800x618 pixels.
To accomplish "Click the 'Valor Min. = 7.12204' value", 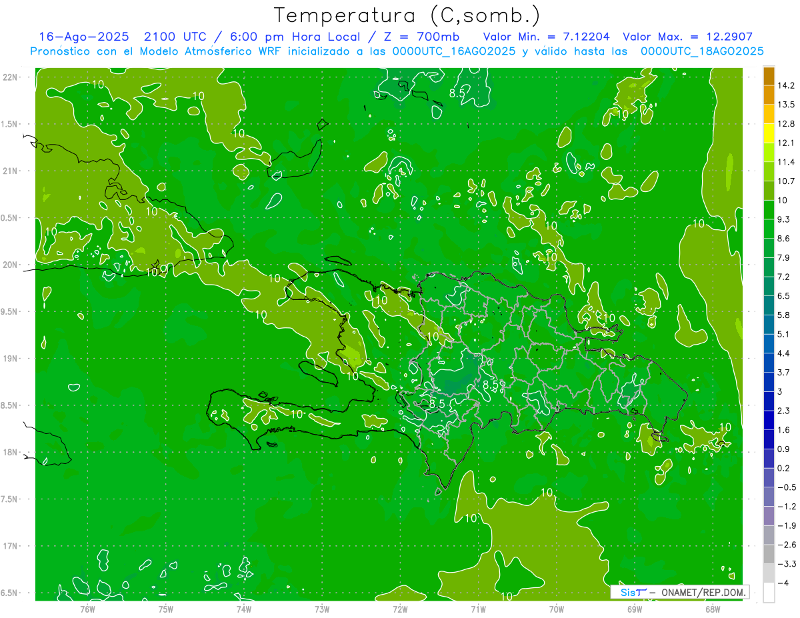I will [x=546, y=37].
